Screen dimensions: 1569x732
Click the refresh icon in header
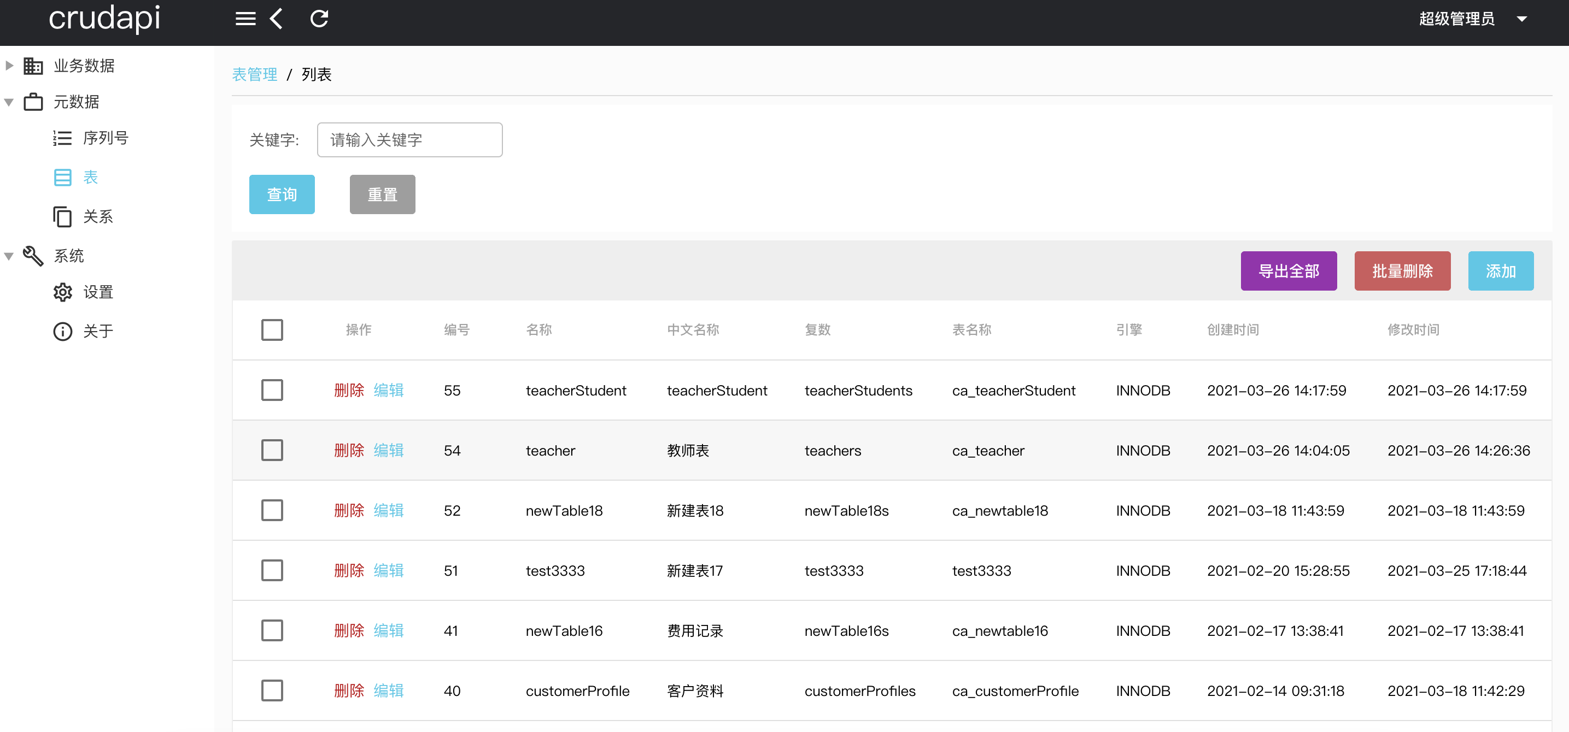[x=319, y=19]
